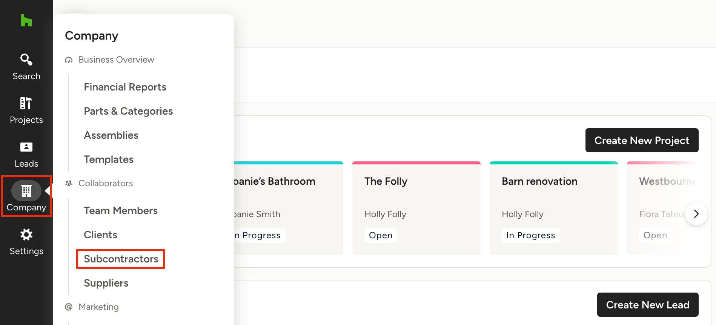Go to Leads via sidebar icon
Screen dimensions: 716x325
pos(26,147)
